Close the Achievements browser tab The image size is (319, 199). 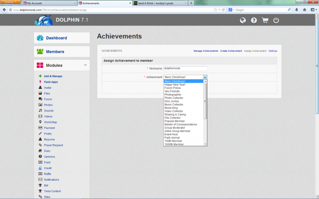130,3
